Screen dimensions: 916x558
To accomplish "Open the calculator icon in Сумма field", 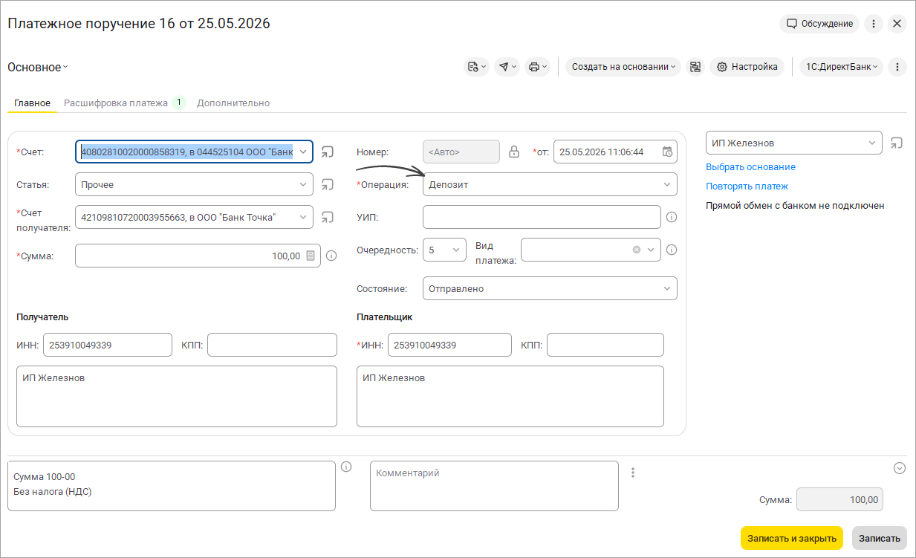I will point(311,256).
